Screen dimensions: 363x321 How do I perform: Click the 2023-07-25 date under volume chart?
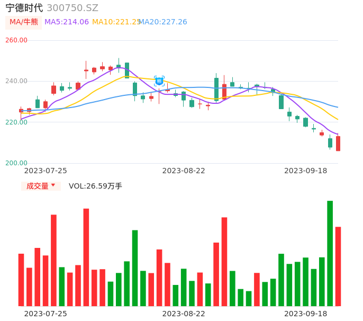pyautogui.click(x=46, y=314)
